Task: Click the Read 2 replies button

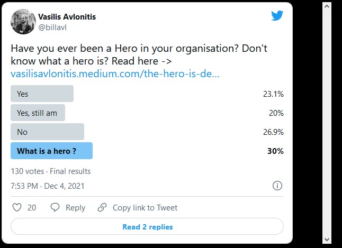Action: (147, 227)
